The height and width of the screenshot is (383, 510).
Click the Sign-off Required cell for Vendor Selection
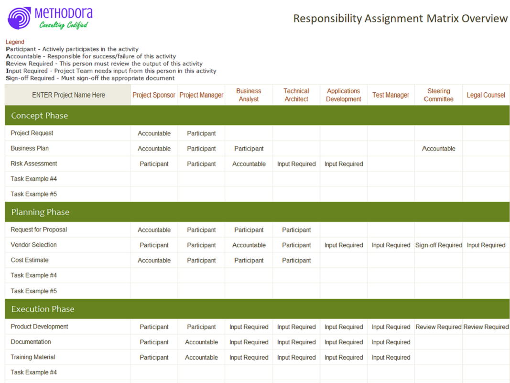[x=438, y=245]
